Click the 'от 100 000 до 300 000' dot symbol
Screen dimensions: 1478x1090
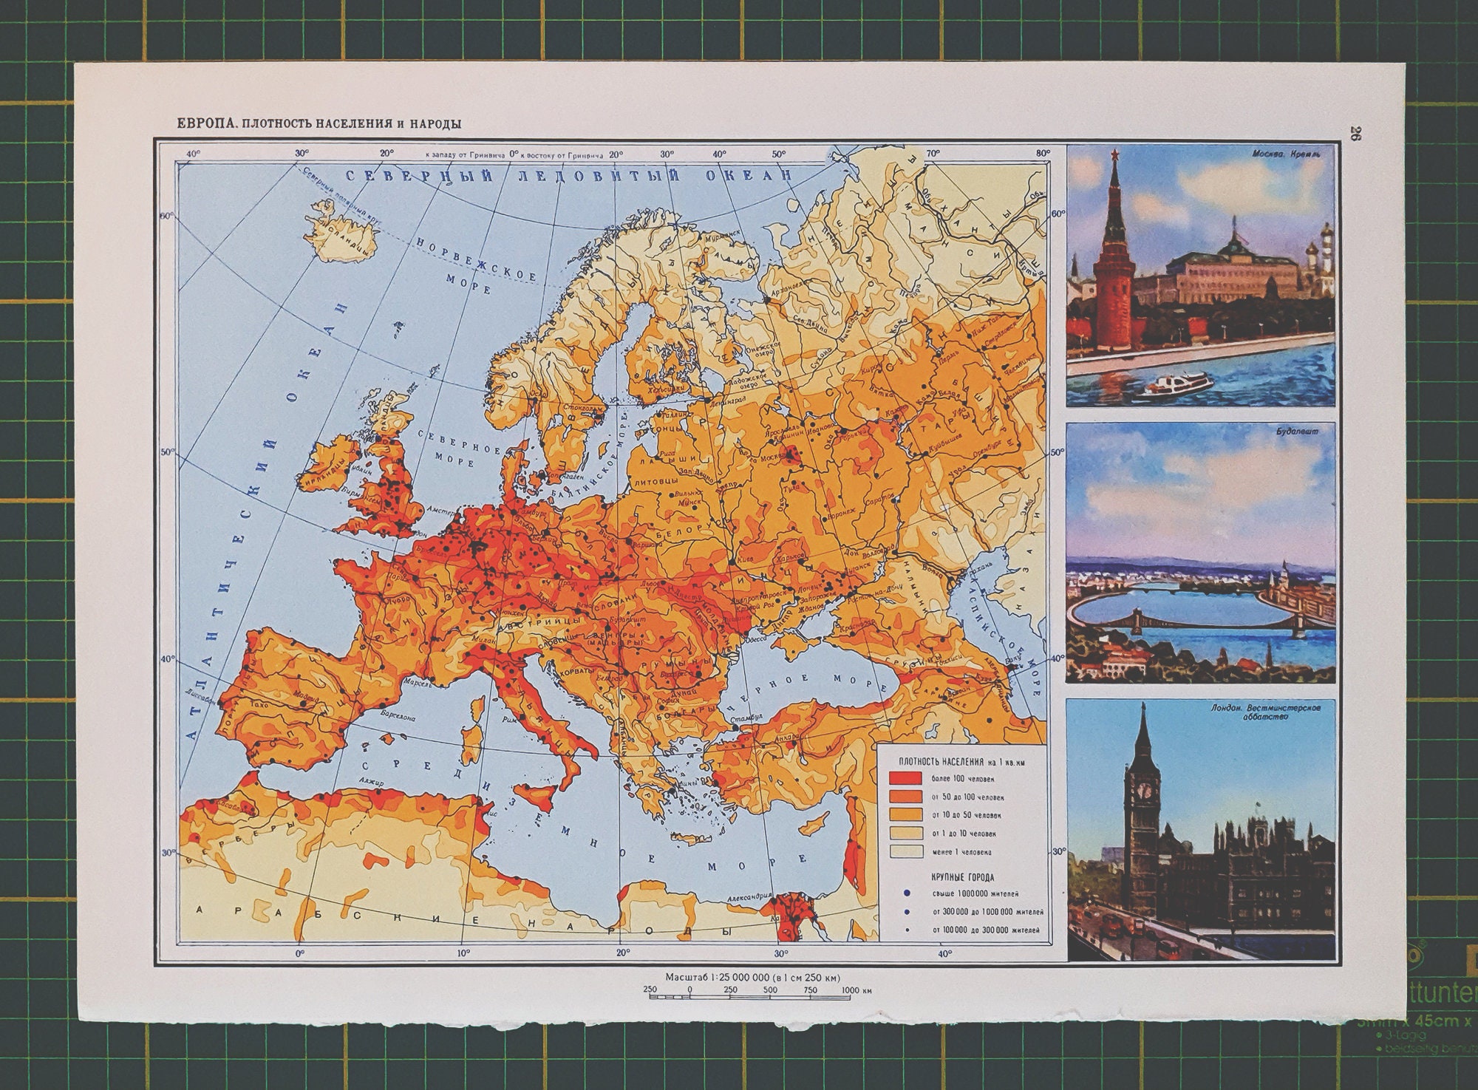[x=907, y=930]
